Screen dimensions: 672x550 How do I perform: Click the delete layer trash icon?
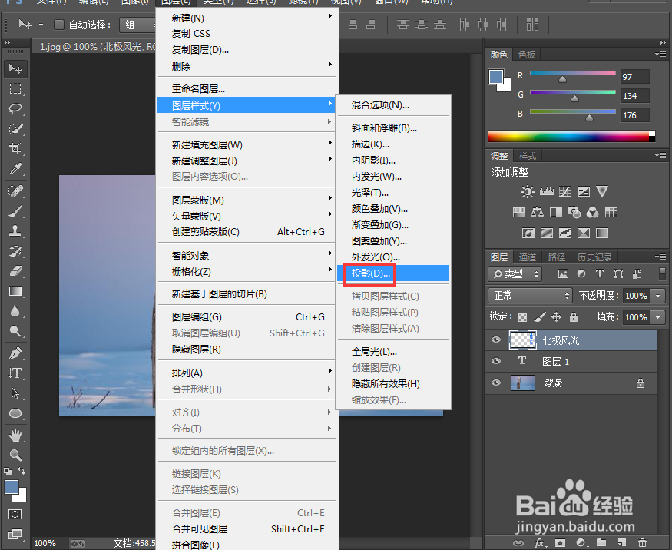[641, 543]
